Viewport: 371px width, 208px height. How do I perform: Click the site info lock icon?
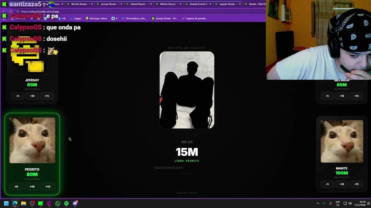(x=18, y=12)
